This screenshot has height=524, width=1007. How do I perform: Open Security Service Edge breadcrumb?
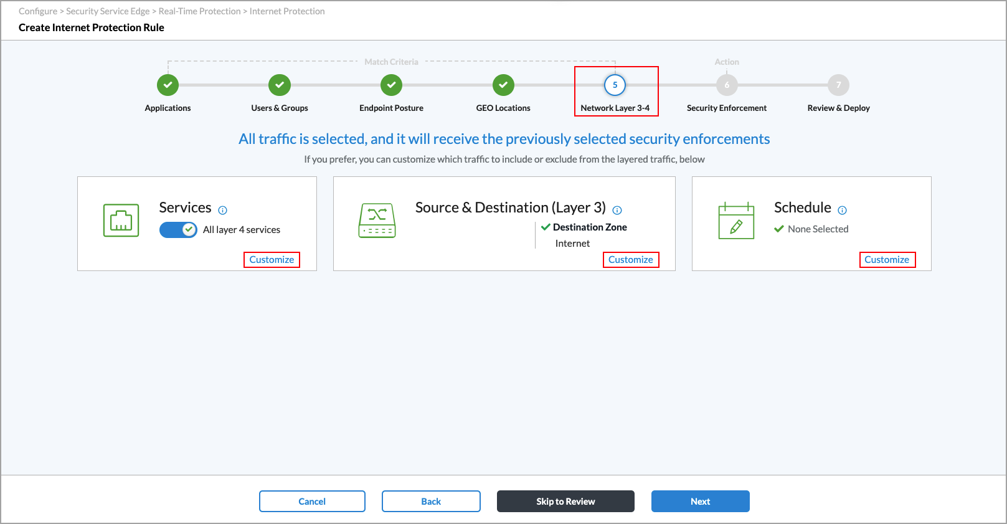pos(108,11)
